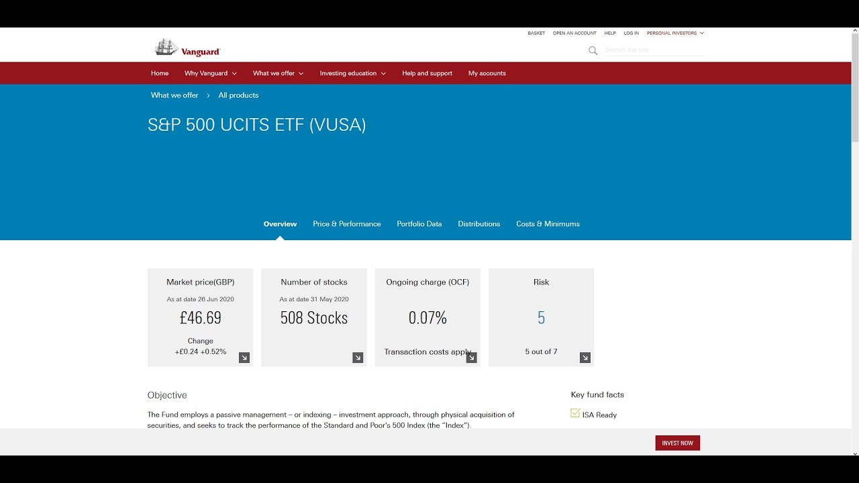Click the £46.69 market price value
This screenshot has width=859, height=483.
(200, 318)
